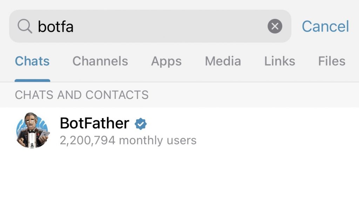Tap the blue verified badge next to BotFather
Image resolution: width=359 pixels, height=203 pixels.
point(141,124)
